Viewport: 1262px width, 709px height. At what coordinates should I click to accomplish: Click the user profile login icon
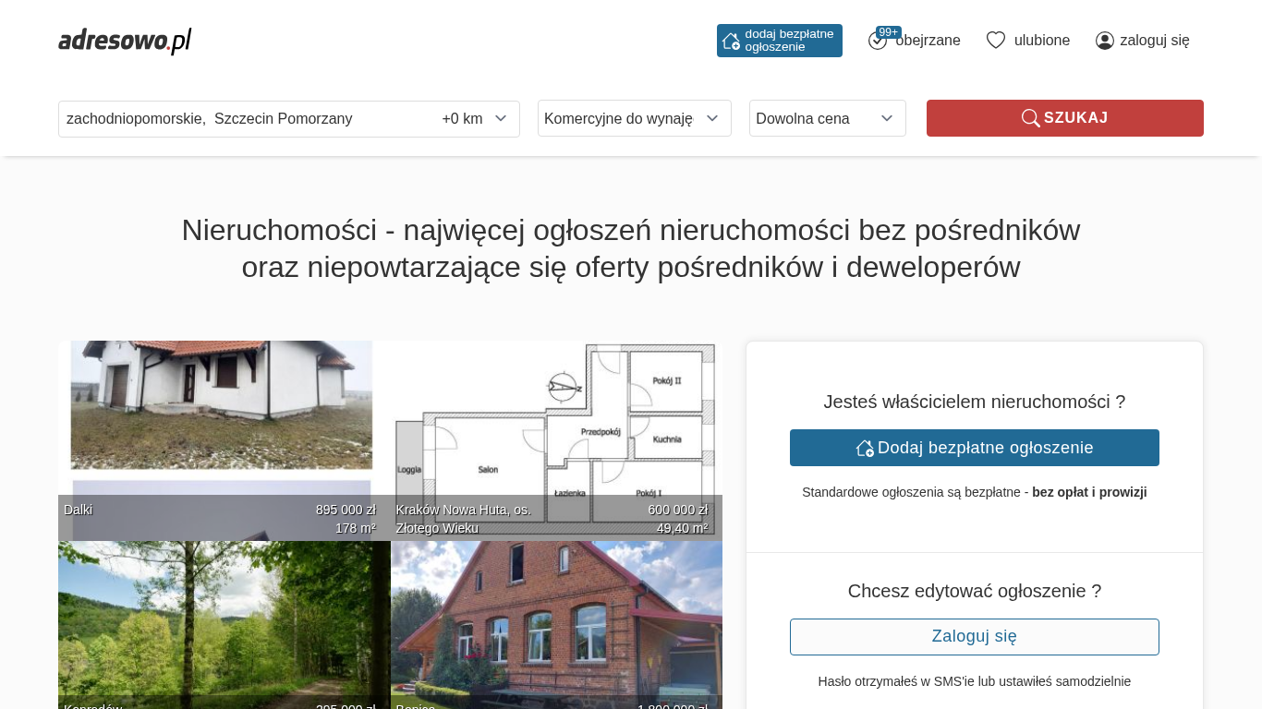click(x=1104, y=41)
